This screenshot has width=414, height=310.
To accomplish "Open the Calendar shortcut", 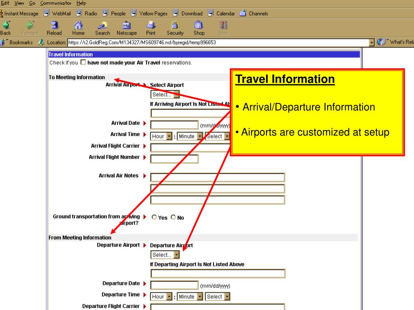I will click(x=221, y=13).
